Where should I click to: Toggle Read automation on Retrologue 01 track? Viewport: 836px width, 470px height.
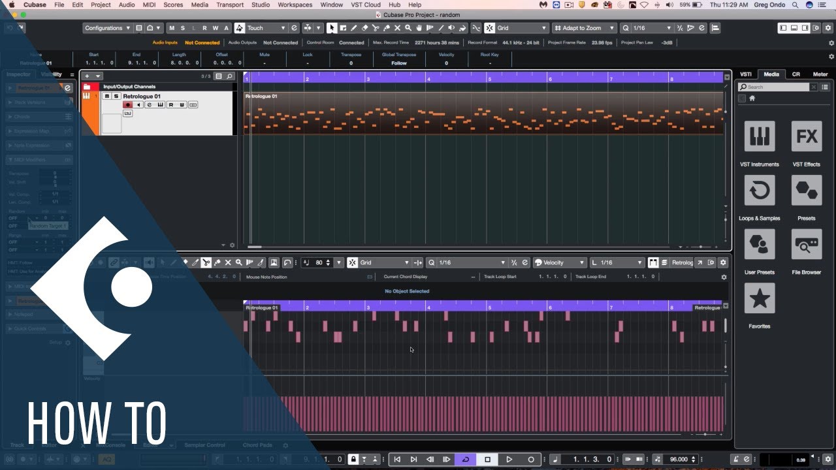pyautogui.click(x=171, y=105)
